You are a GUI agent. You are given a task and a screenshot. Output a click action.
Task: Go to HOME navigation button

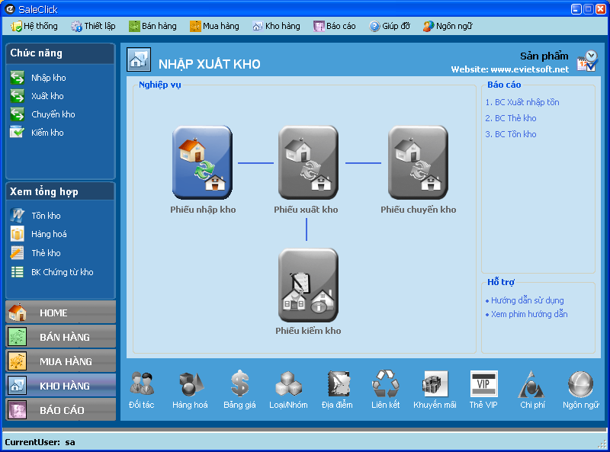pyautogui.click(x=61, y=313)
